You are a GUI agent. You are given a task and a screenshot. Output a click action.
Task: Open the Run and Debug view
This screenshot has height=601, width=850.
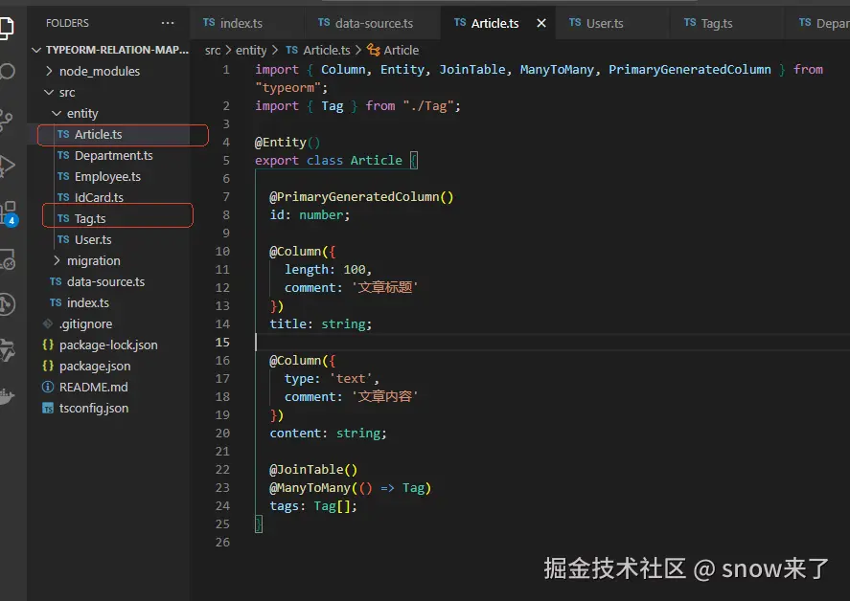point(7,166)
